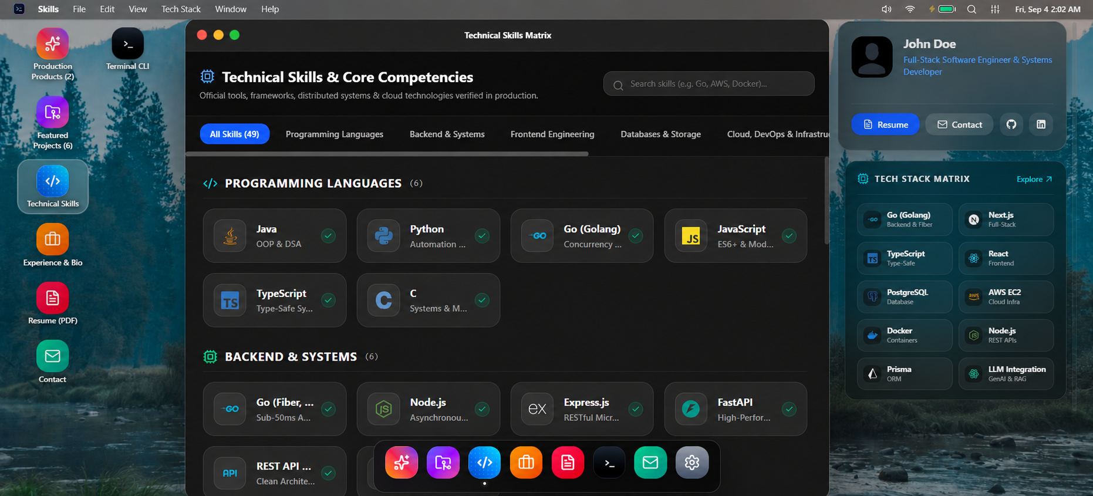Click the FastAPI skill card
This screenshot has width=1093, height=496.
click(x=736, y=409)
